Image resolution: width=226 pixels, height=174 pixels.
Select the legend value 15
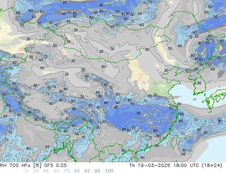coord(25,171)
